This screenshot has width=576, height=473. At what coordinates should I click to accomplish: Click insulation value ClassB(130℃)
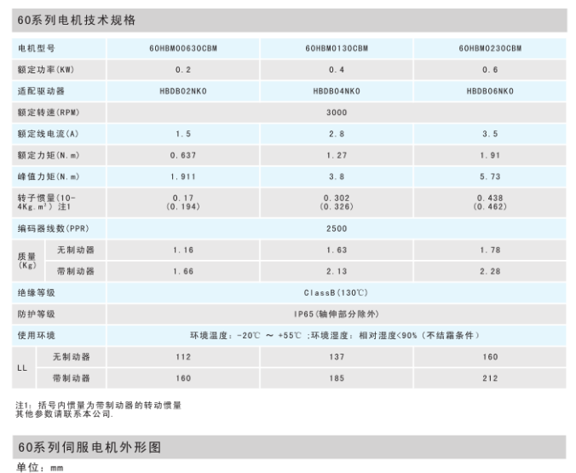336,292
